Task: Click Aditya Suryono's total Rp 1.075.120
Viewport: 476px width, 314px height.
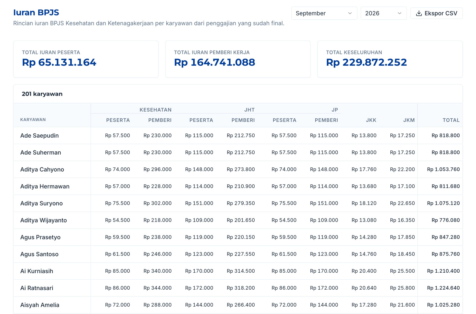Action: 443,203
